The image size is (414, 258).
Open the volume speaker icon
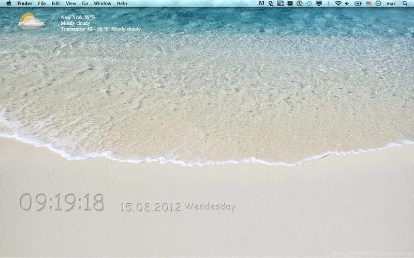(347, 4)
